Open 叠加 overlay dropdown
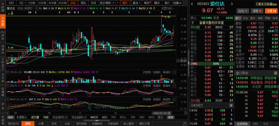The width and height of the screenshot is (279, 126). 136,3
